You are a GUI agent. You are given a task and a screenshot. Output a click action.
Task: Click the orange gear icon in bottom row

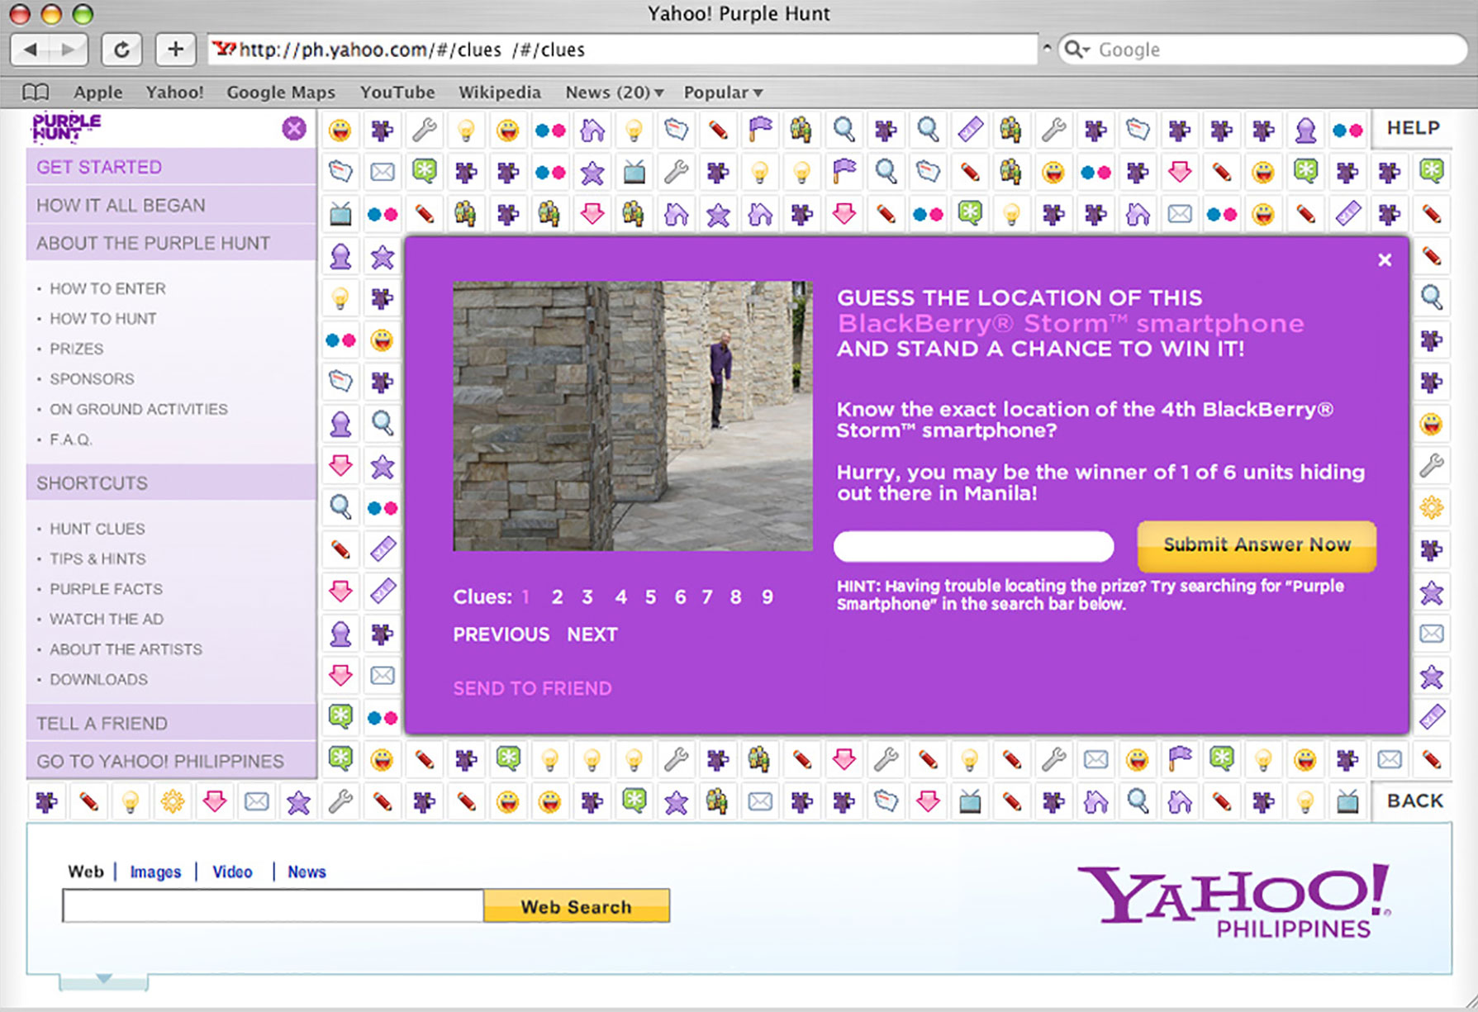pos(172,801)
